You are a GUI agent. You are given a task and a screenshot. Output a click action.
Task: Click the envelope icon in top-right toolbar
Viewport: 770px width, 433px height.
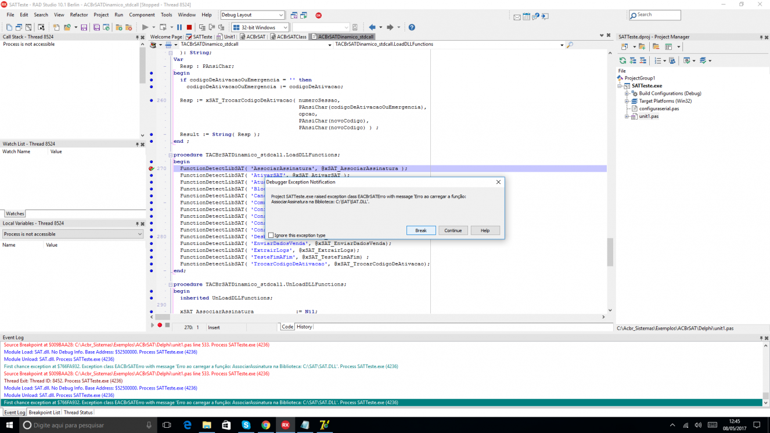pyautogui.click(x=517, y=17)
